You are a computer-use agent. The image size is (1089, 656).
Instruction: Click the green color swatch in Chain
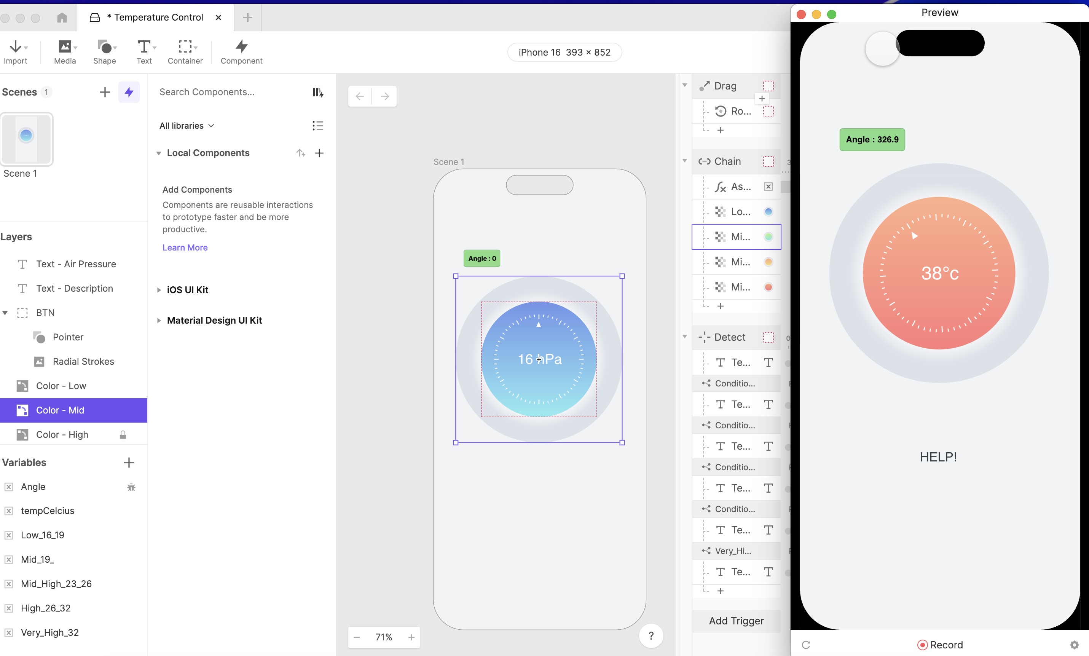tap(768, 237)
